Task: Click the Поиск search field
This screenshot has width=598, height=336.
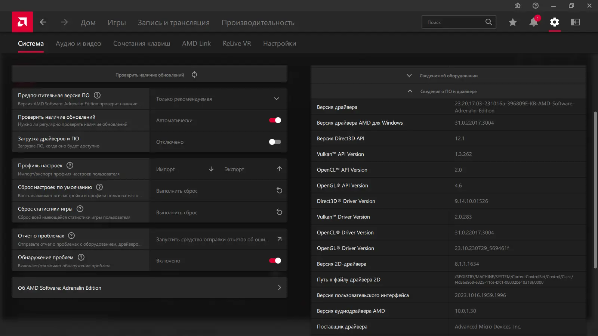Action: pyautogui.click(x=454, y=22)
